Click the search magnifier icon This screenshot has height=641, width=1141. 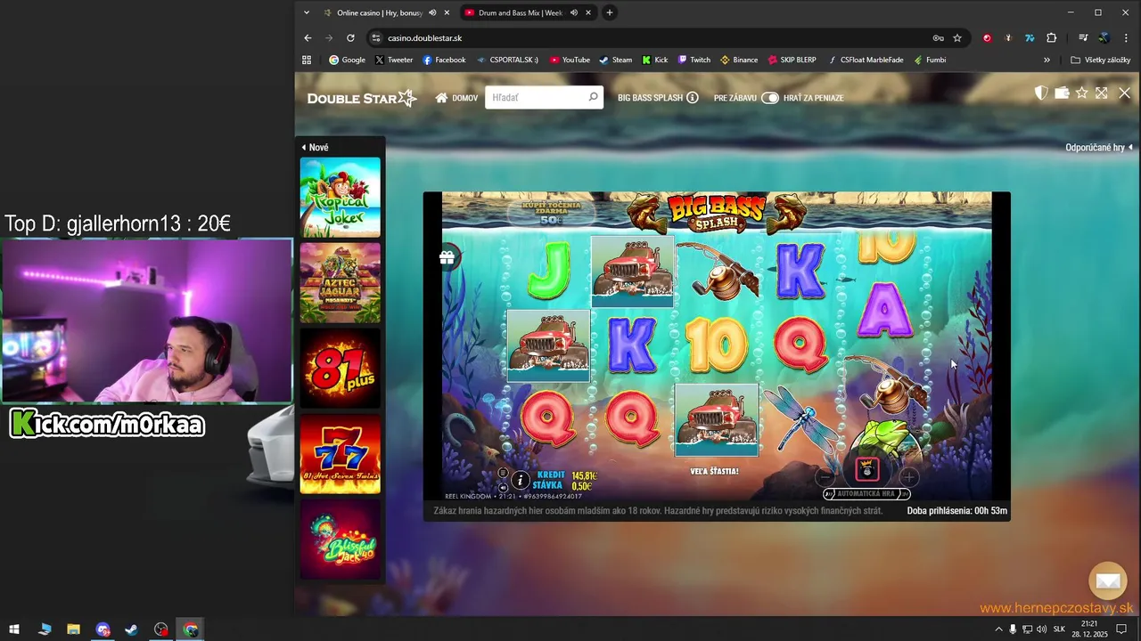point(593,97)
